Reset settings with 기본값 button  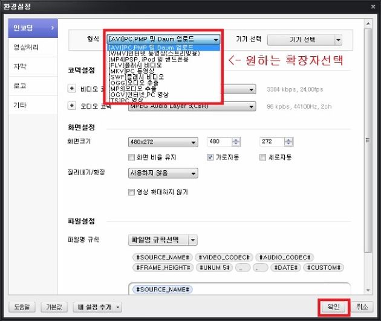click(x=54, y=307)
